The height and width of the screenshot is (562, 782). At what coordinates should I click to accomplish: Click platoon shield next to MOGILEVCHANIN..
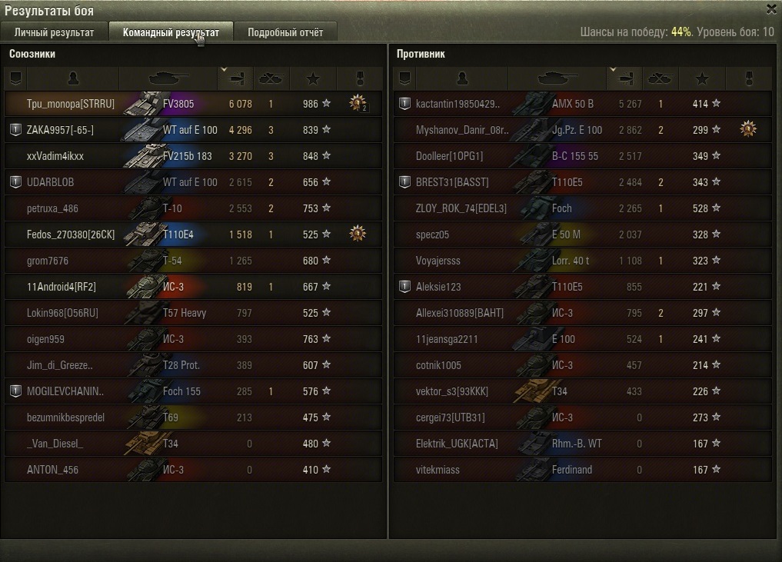point(15,391)
